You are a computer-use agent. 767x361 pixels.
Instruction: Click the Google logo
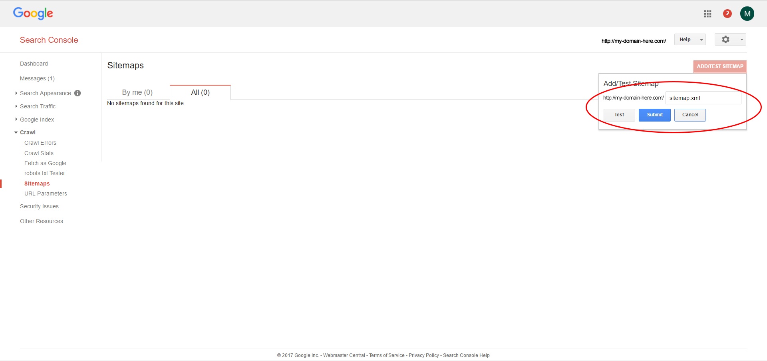(33, 13)
